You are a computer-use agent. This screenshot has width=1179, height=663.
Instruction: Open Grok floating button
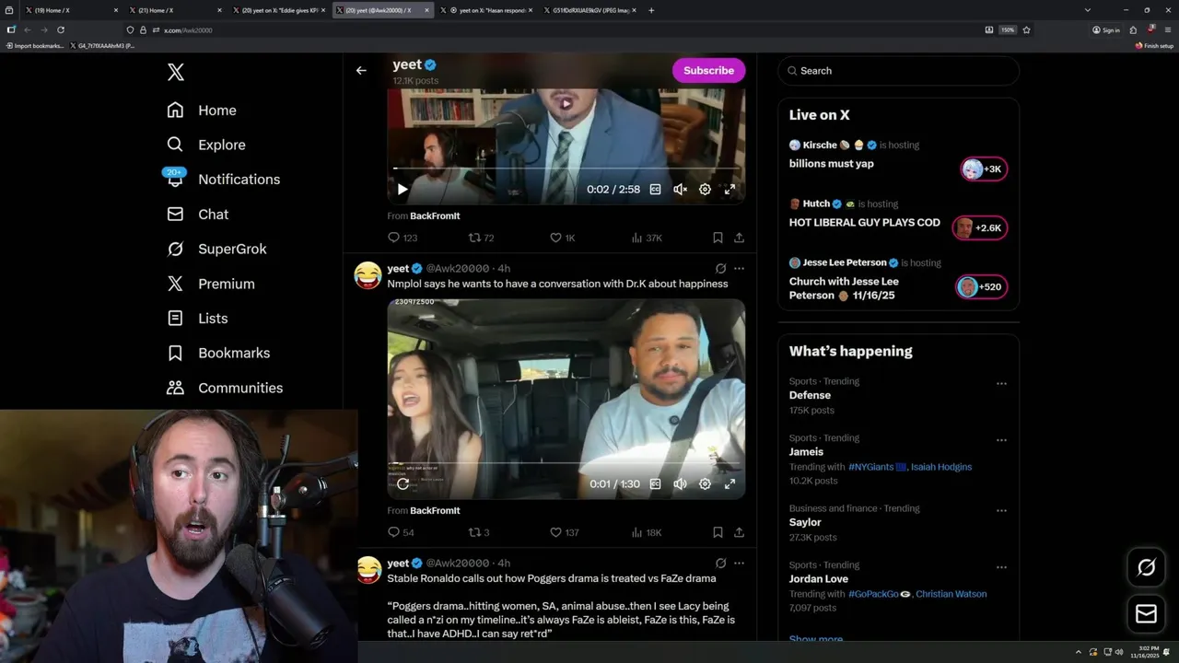[x=1147, y=567]
